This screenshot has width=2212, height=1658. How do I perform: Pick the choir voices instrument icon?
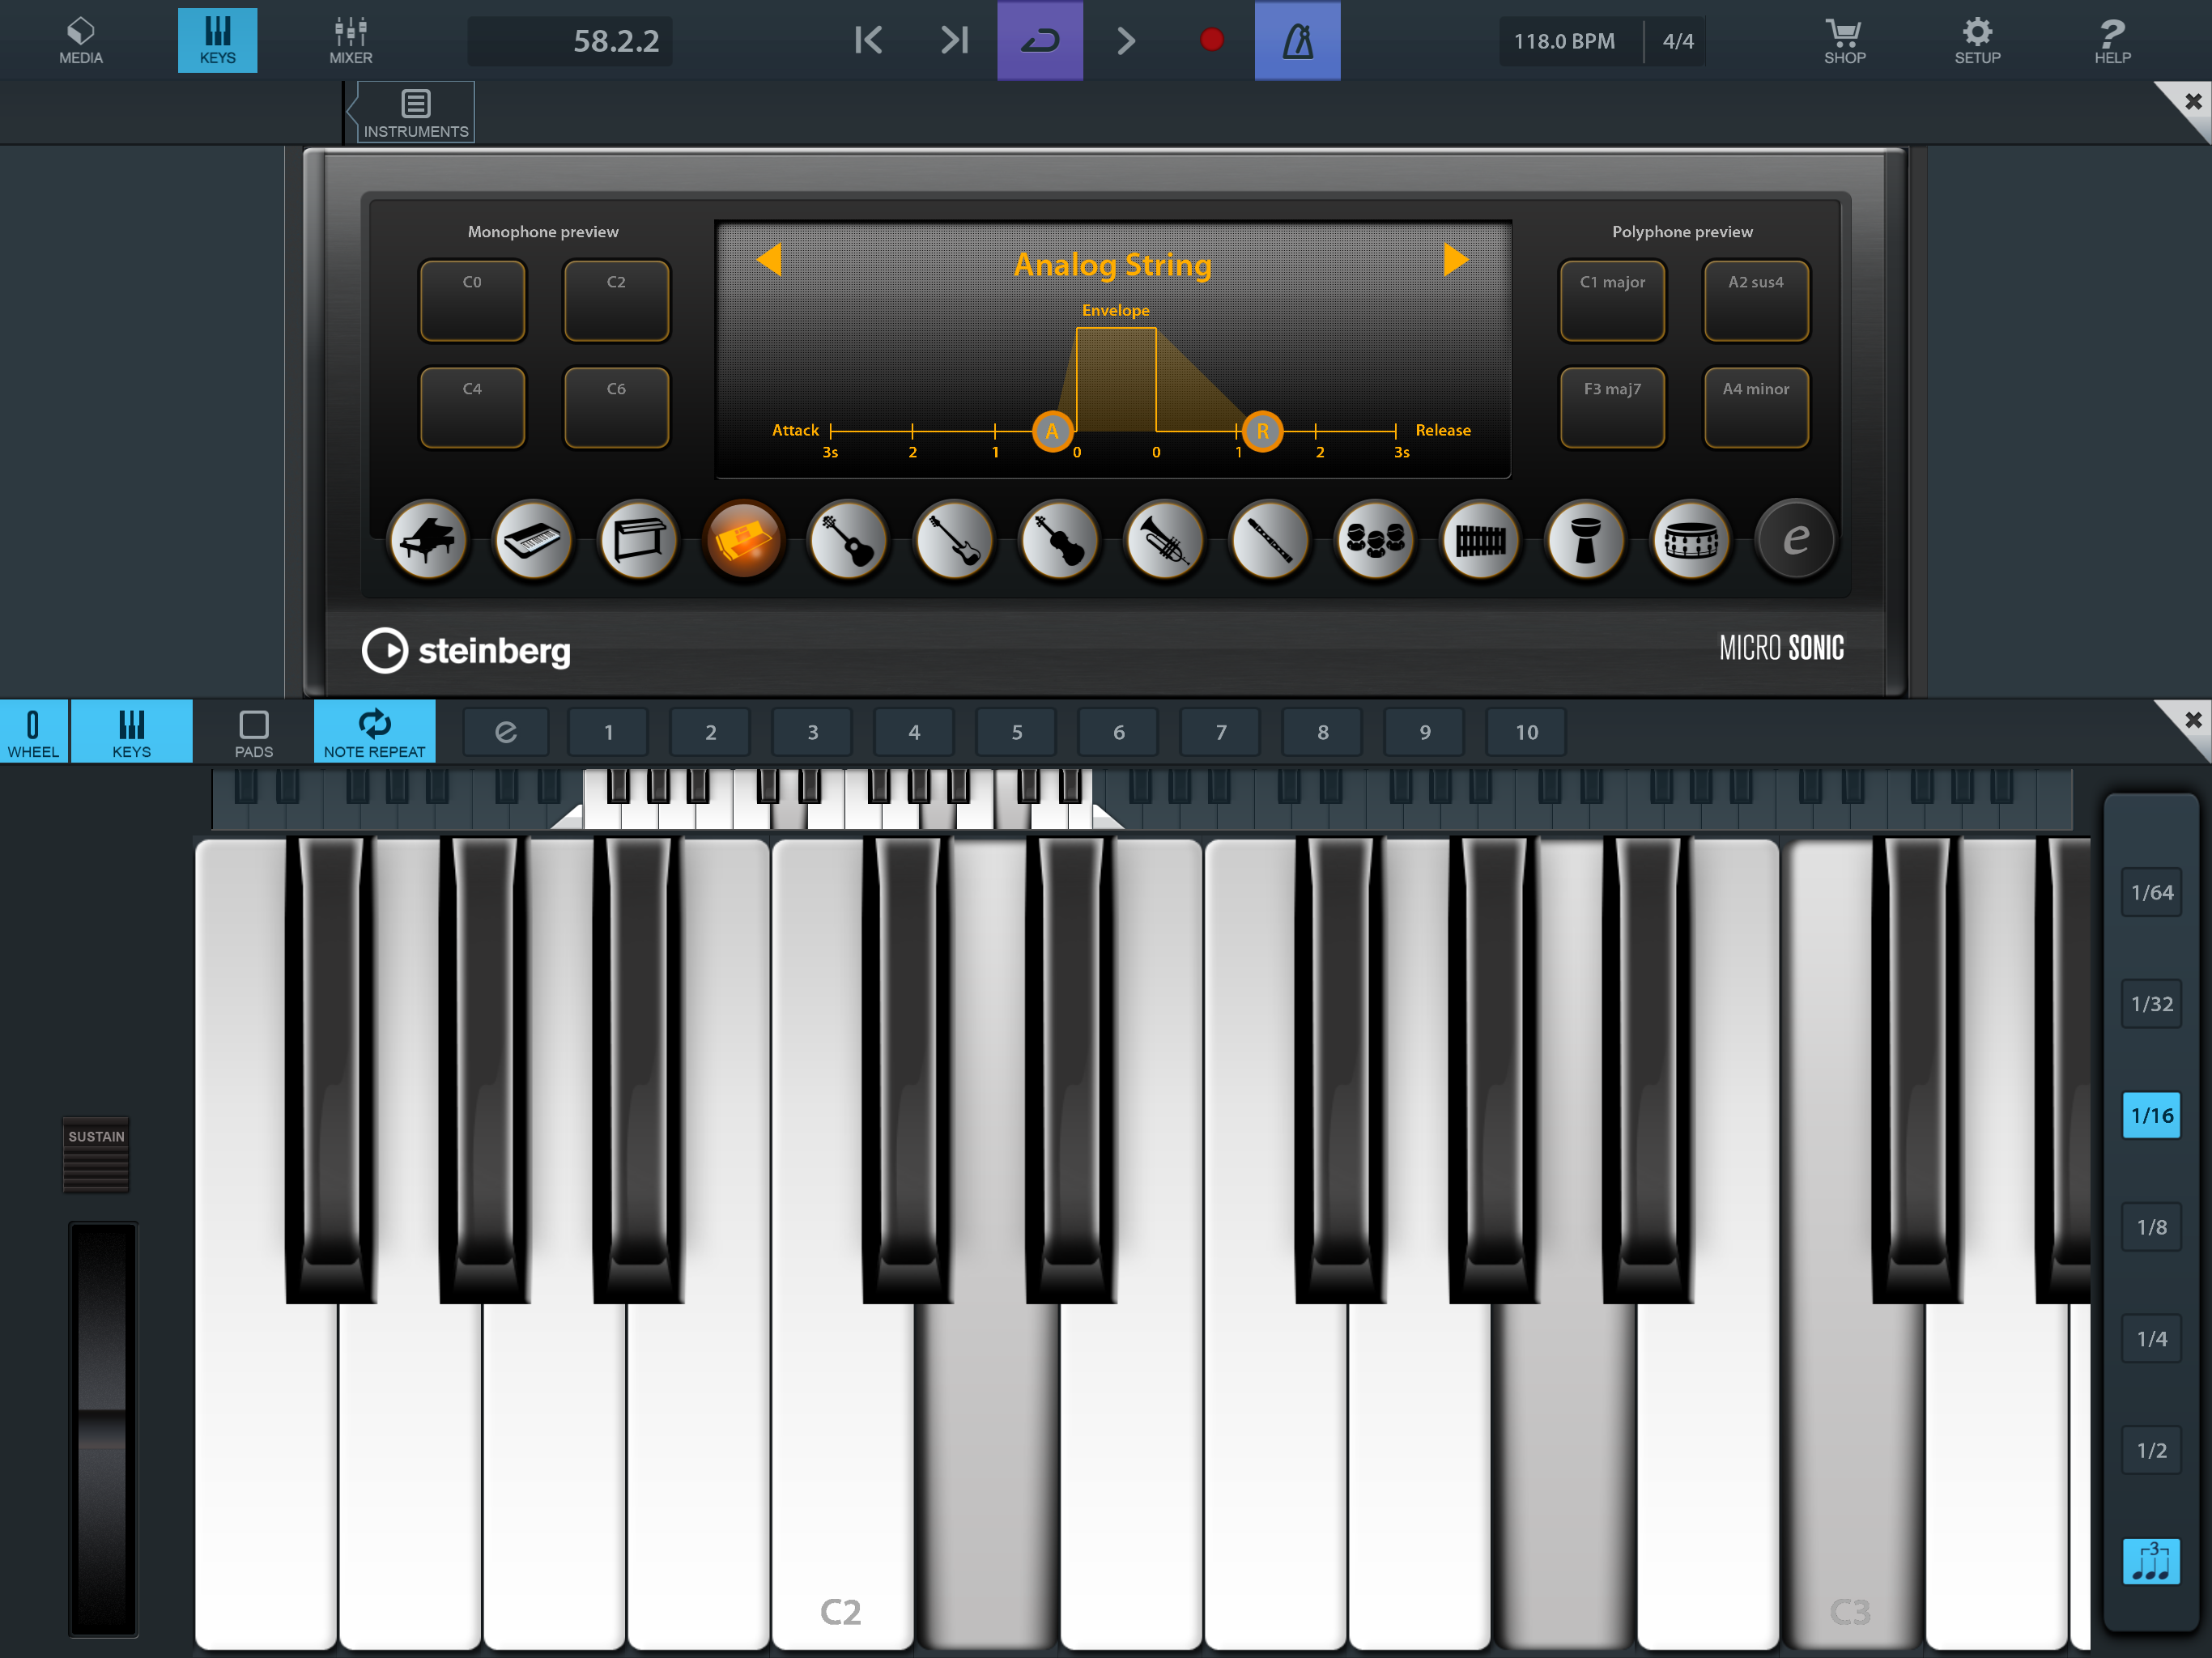[1375, 541]
